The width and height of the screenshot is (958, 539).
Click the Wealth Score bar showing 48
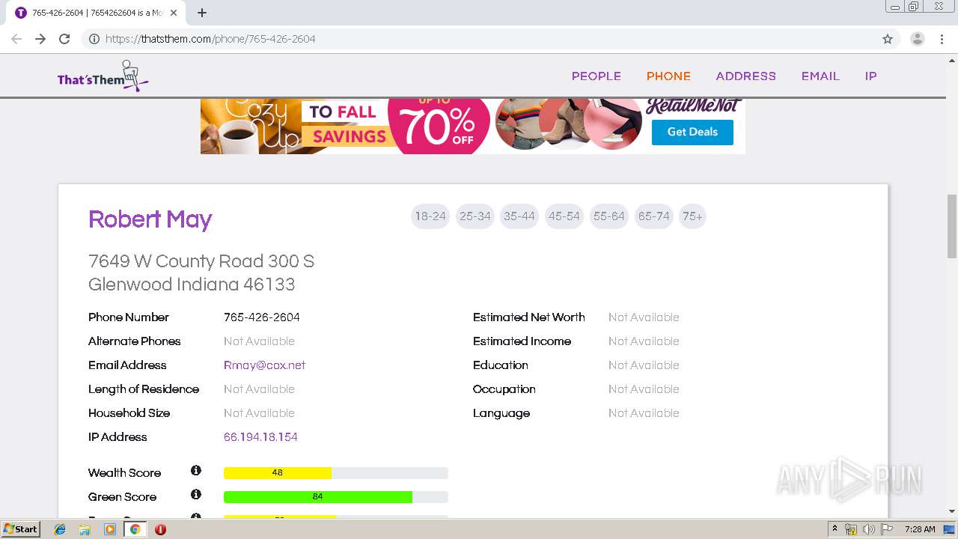pos(336,473)
